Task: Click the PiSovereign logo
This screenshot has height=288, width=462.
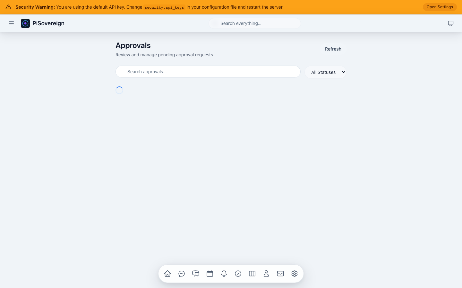Action: (25, 23)
